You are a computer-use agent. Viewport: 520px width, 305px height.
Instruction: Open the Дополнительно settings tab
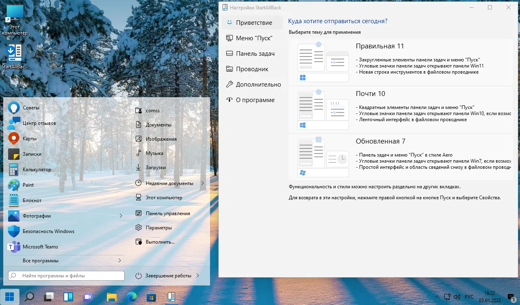[x=253, y=85]
